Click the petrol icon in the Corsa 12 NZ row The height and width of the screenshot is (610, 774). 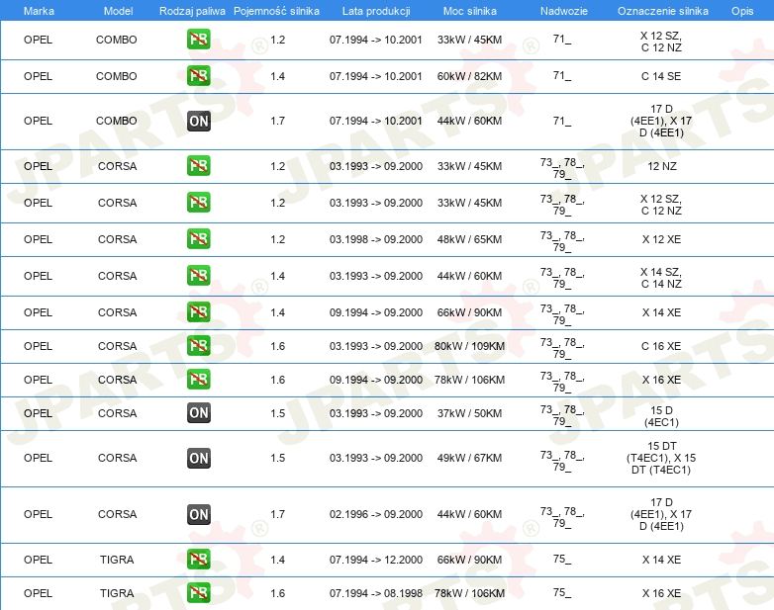(x=198, y=166)
